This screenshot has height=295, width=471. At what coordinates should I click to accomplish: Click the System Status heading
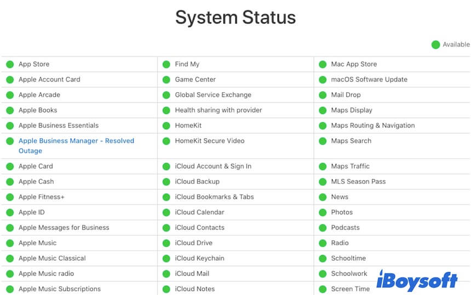click(235, 17)
